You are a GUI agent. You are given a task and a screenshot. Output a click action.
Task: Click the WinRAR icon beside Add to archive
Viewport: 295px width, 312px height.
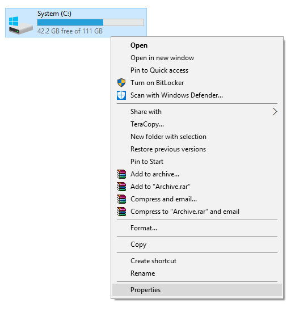pos(121,174)
